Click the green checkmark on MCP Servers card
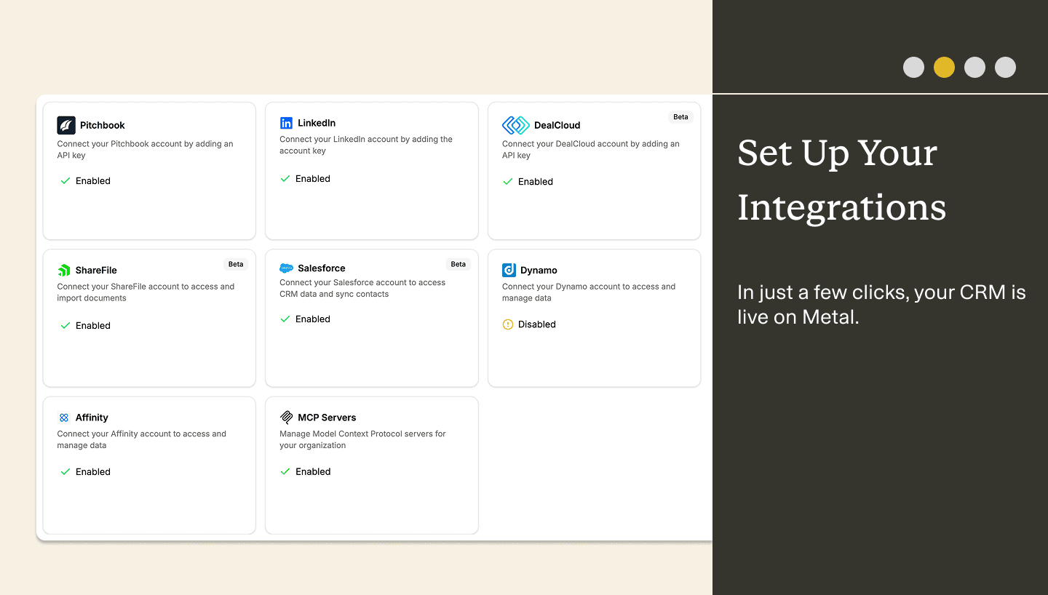The image size is (1048, 595). (x=285, y=471)
